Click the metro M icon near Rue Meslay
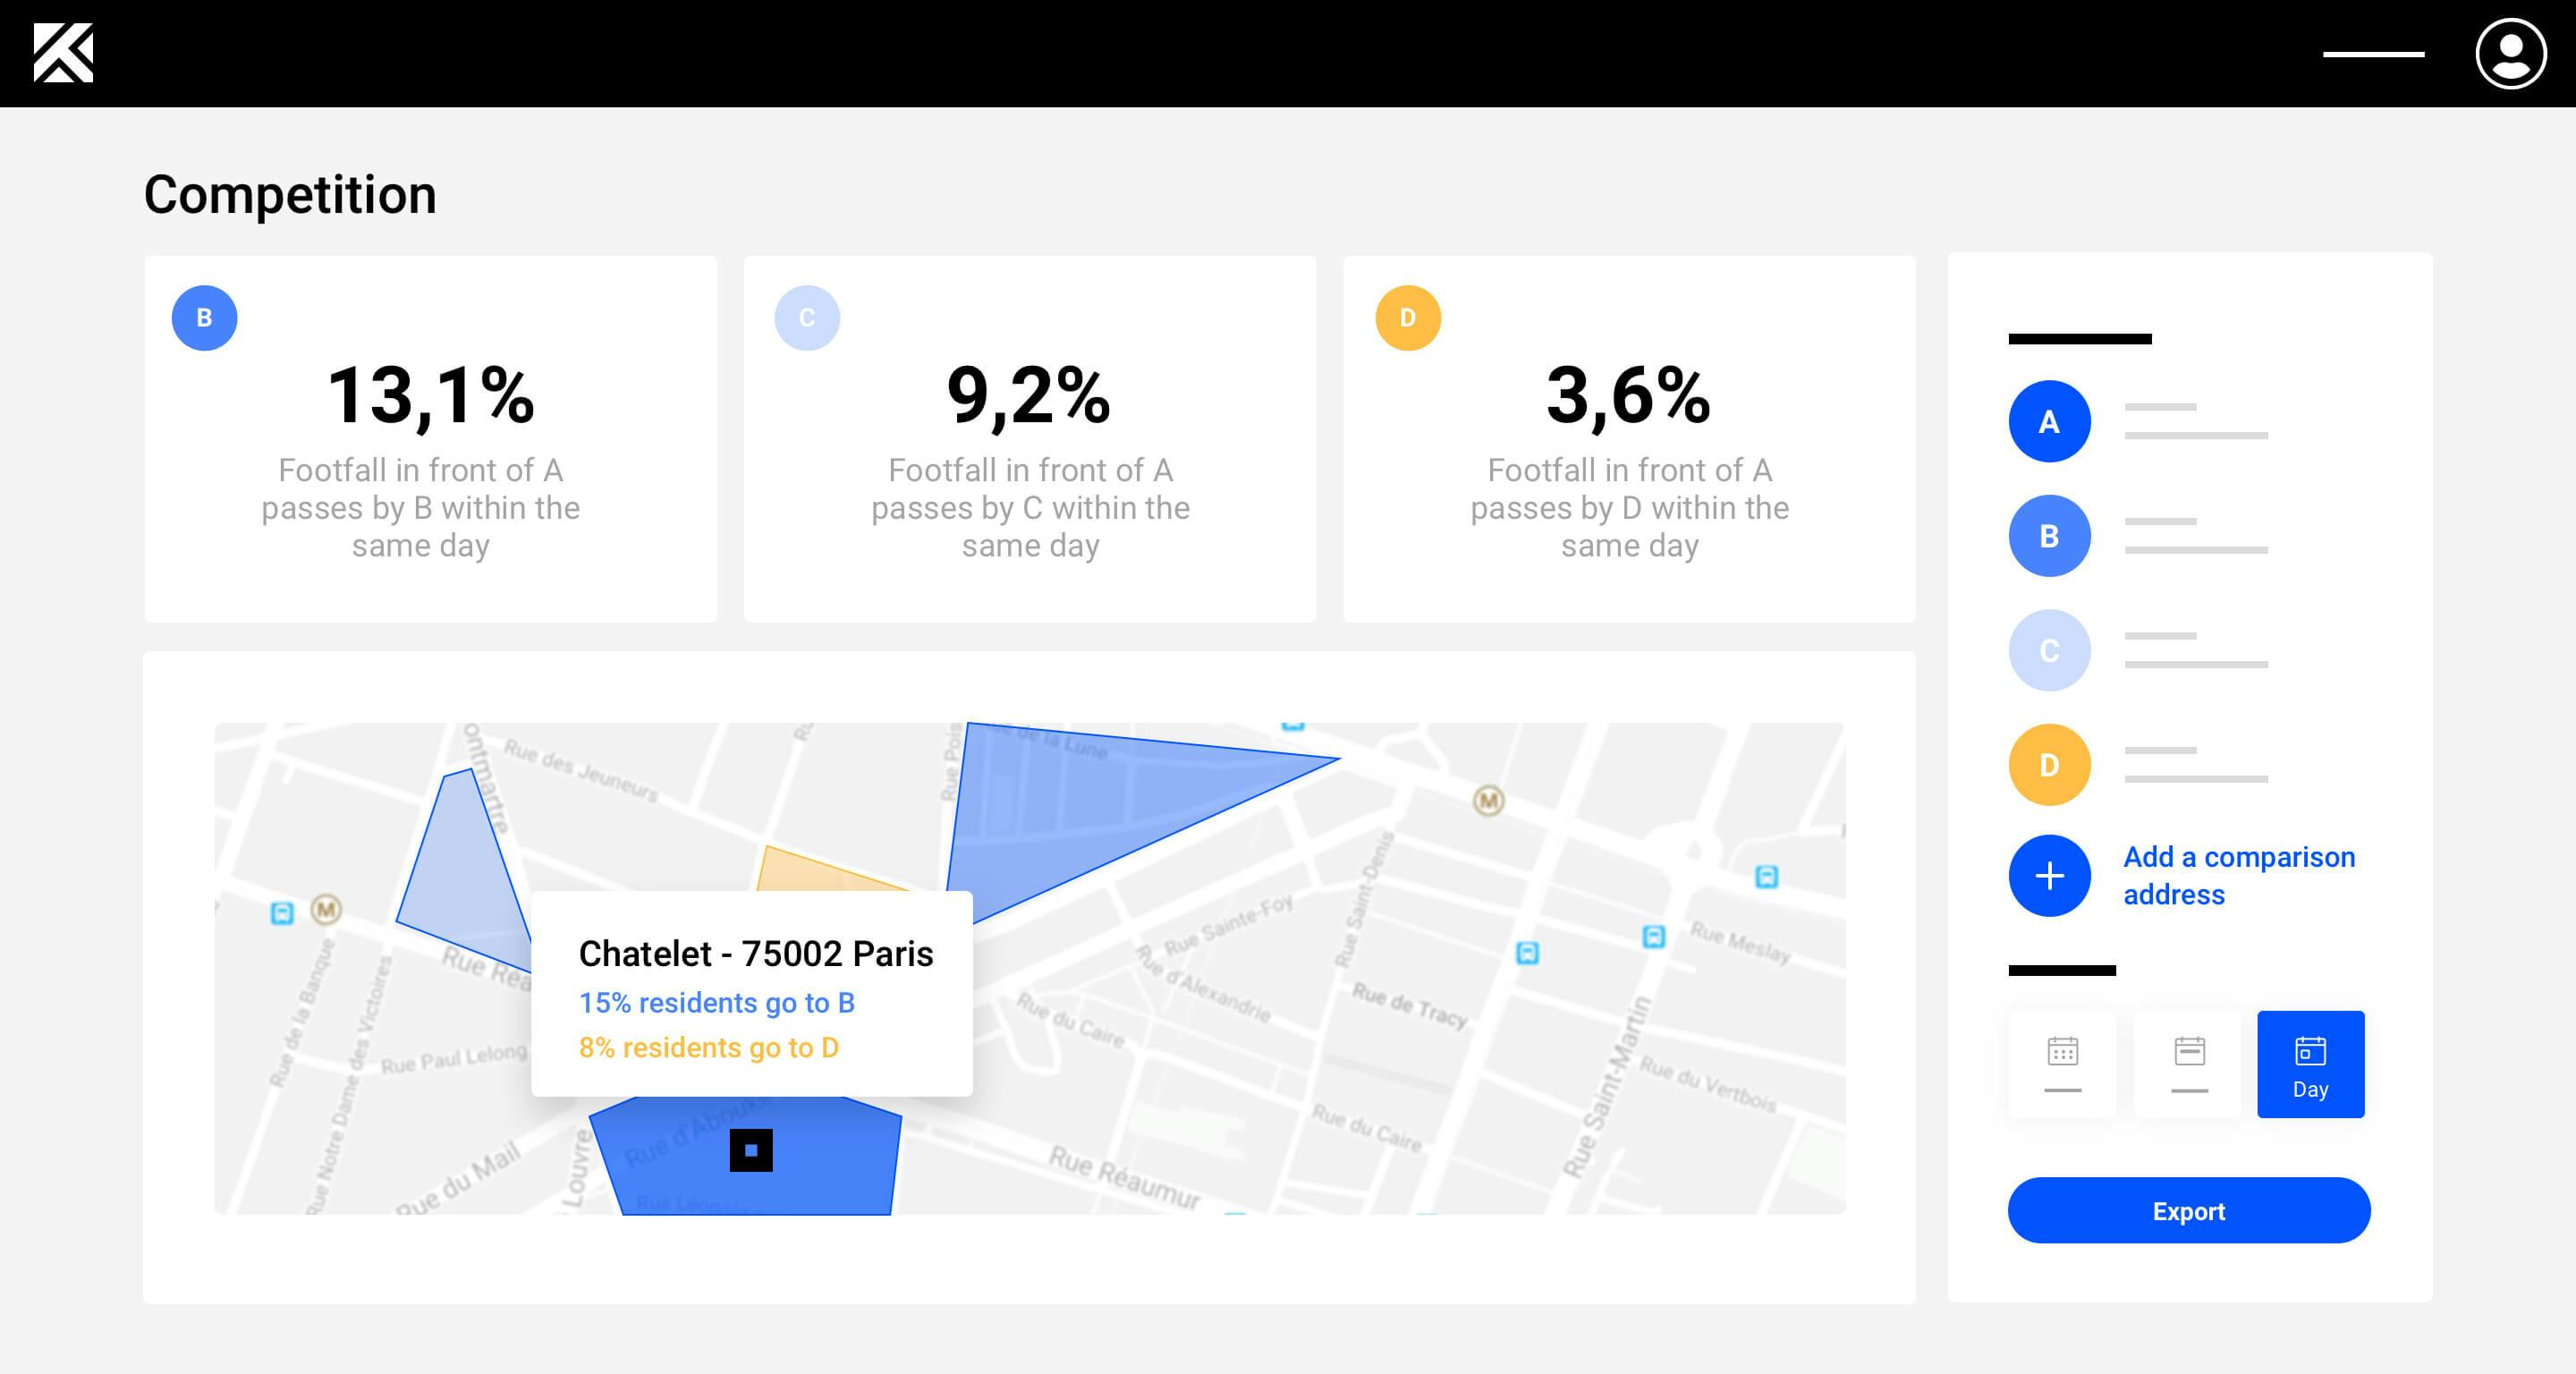This screenshot has height=1374, width=2576. 1488,800
